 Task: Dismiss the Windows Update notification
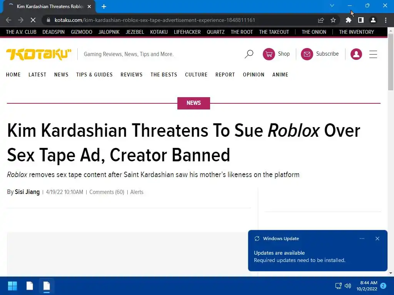click(377, 239)
